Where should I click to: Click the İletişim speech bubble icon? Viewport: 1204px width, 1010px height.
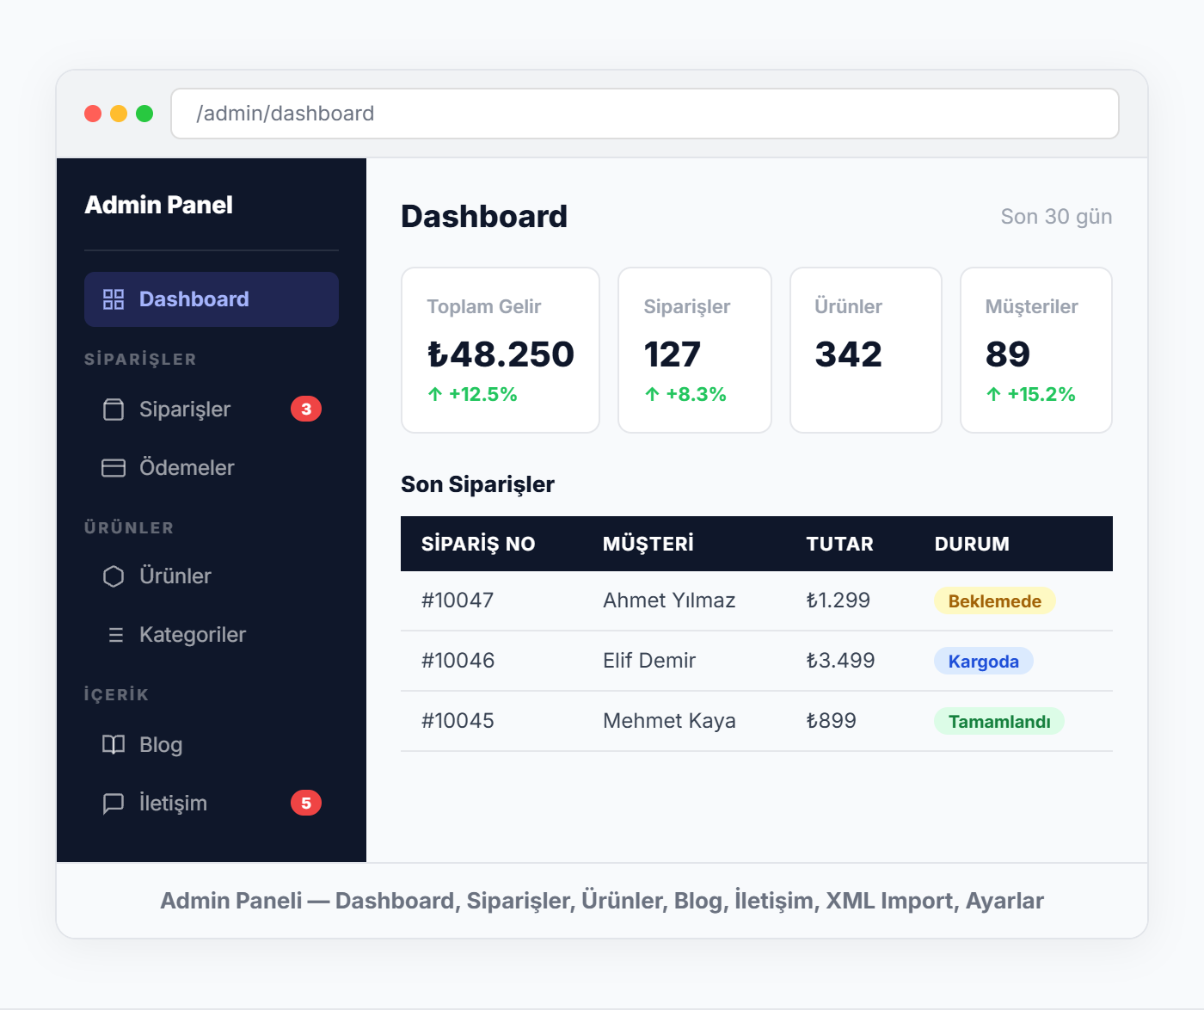click(x=114, y=804)
